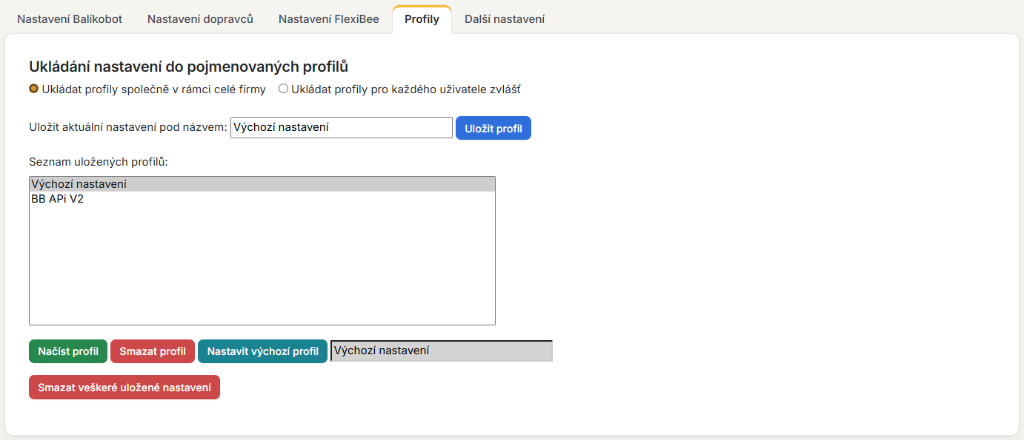This screenshot has height=440, width=1024.
Task: Select the active Profily tab
Action: (x=422, y=19)
